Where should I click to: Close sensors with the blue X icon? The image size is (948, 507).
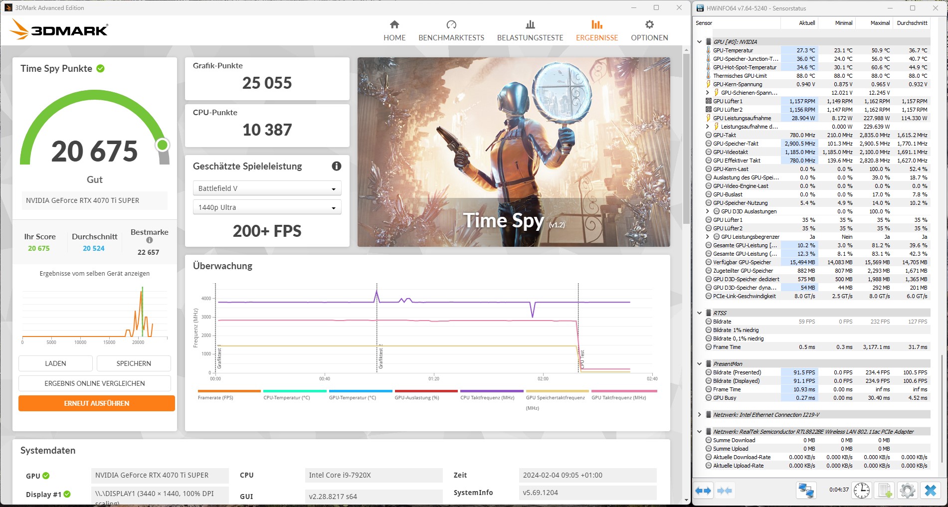point(930,491)
